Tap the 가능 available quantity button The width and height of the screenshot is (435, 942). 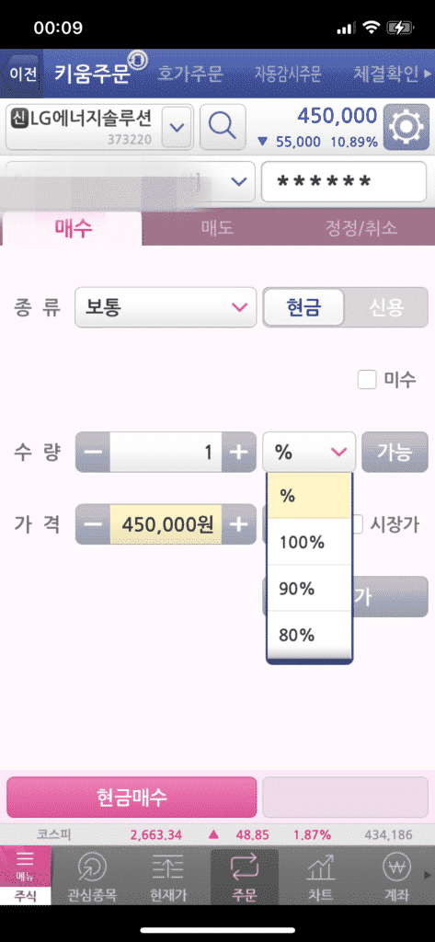coord(395,453)
